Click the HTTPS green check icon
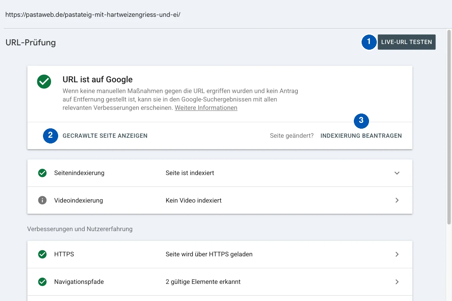This screenshot has height=301, width=452. (42, 254)
